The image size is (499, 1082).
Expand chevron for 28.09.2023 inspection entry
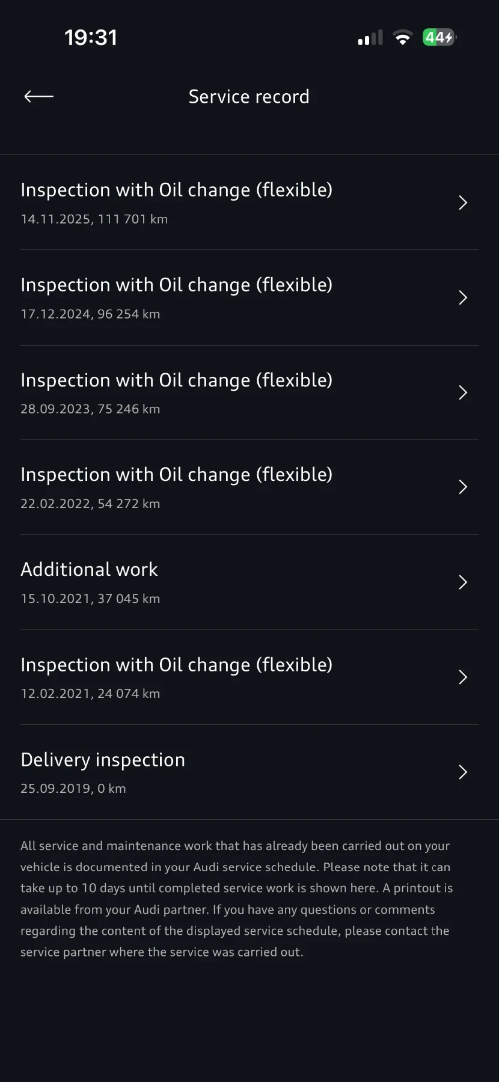point(463,393)
